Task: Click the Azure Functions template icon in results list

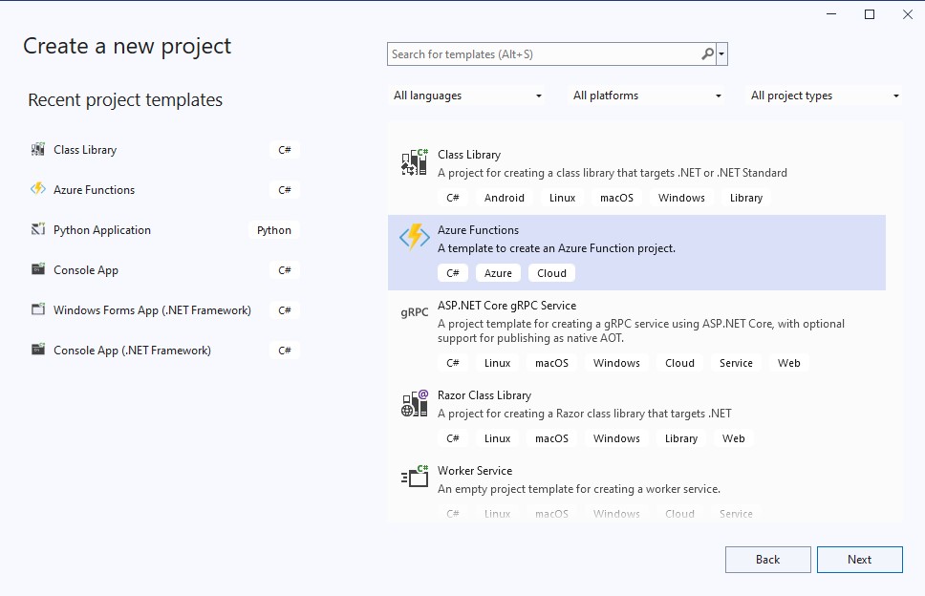Action: (414, 238)
